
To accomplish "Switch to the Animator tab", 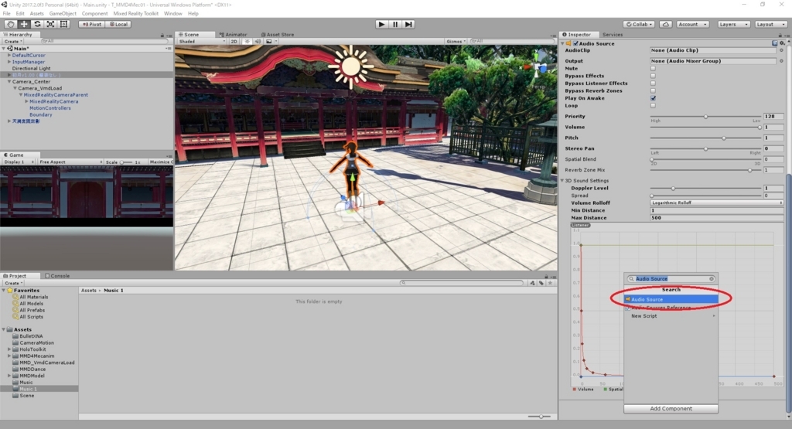I will click(233, 34).
